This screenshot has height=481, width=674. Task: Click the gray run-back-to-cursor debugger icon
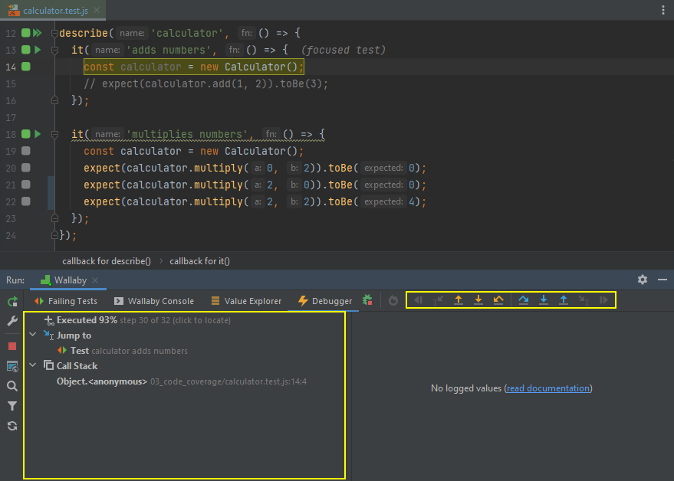coord(438,299)
